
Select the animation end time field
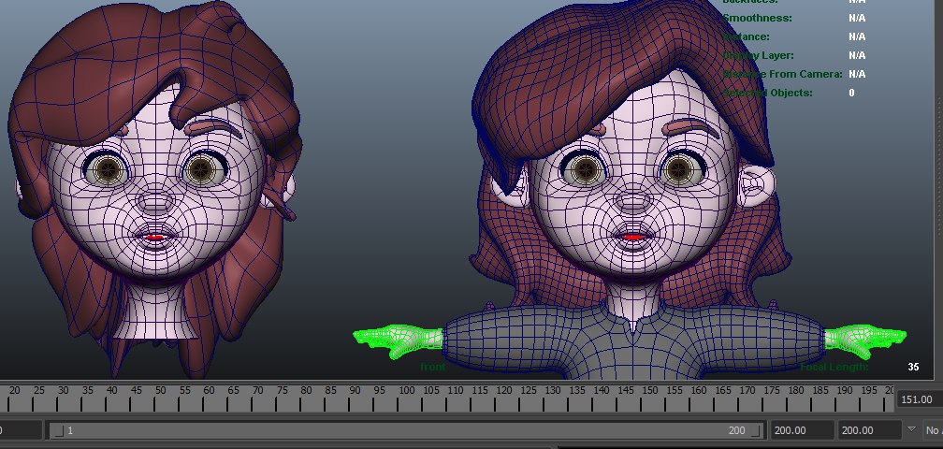point(867,430)
